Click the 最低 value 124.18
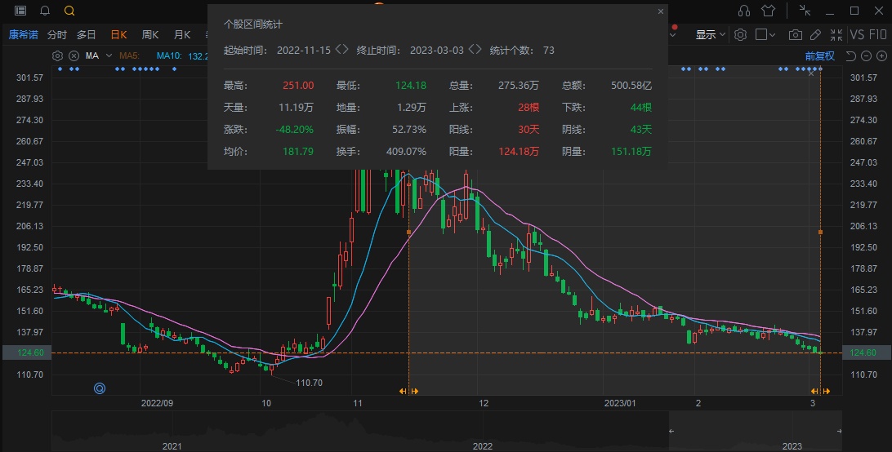Screen dimensions: 892x452 tap(411, 86)
